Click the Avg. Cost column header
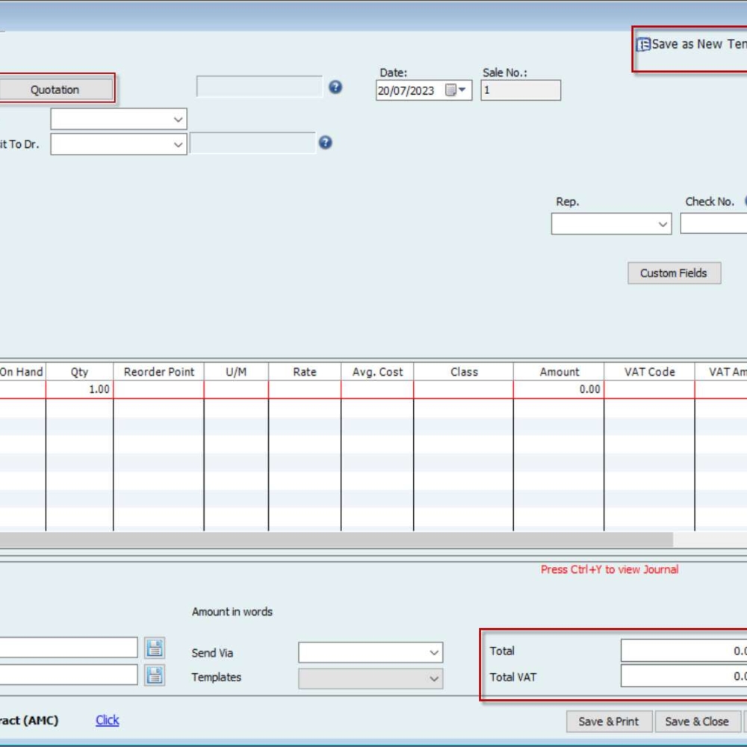 tap(377, 372)
